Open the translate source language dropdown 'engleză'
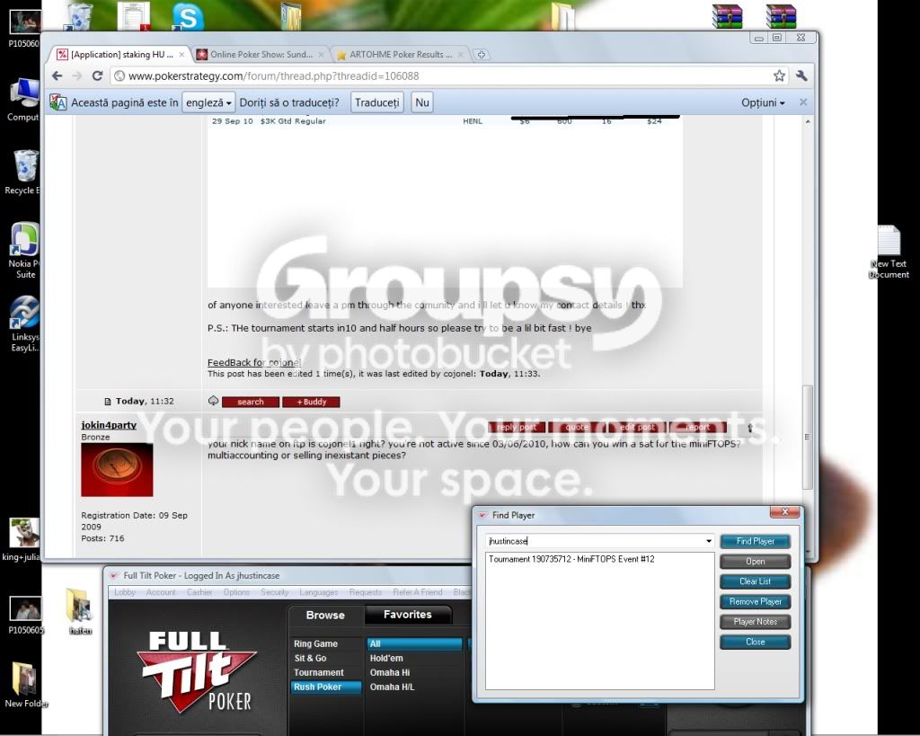This screenshot has height=736, width=920. (208, 102)
